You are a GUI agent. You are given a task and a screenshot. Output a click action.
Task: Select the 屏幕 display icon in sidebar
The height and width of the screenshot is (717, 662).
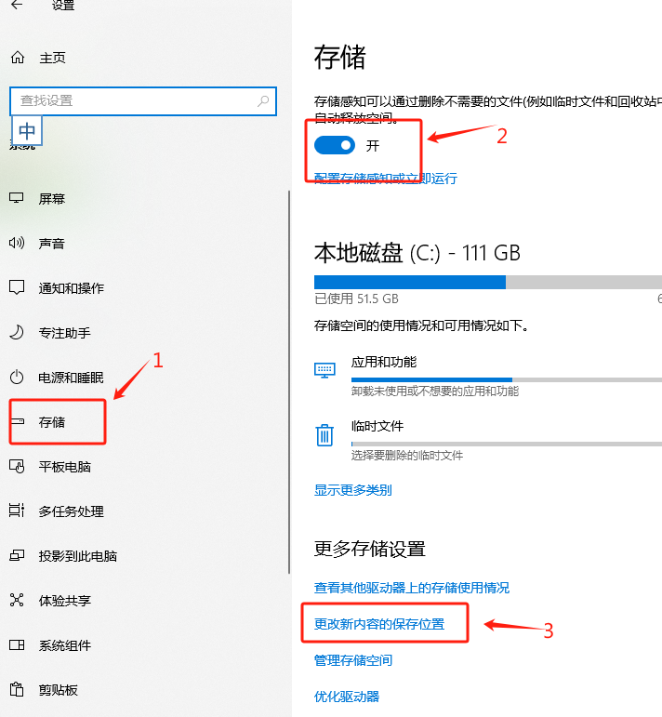coord(16,199)
